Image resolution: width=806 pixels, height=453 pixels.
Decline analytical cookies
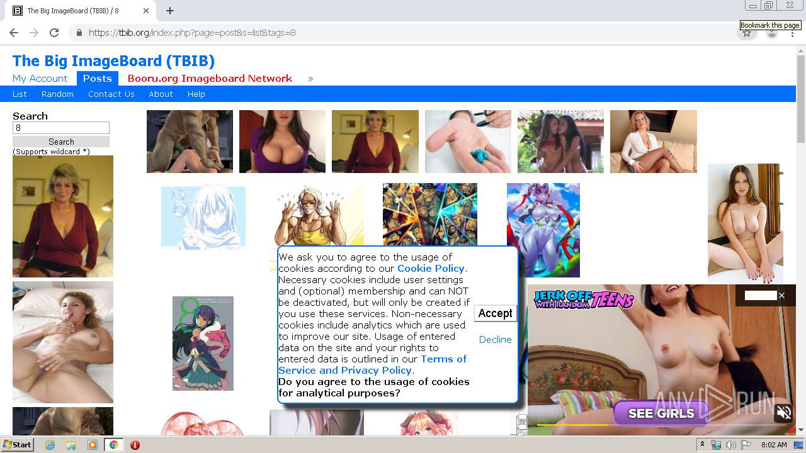pos(495,340)
